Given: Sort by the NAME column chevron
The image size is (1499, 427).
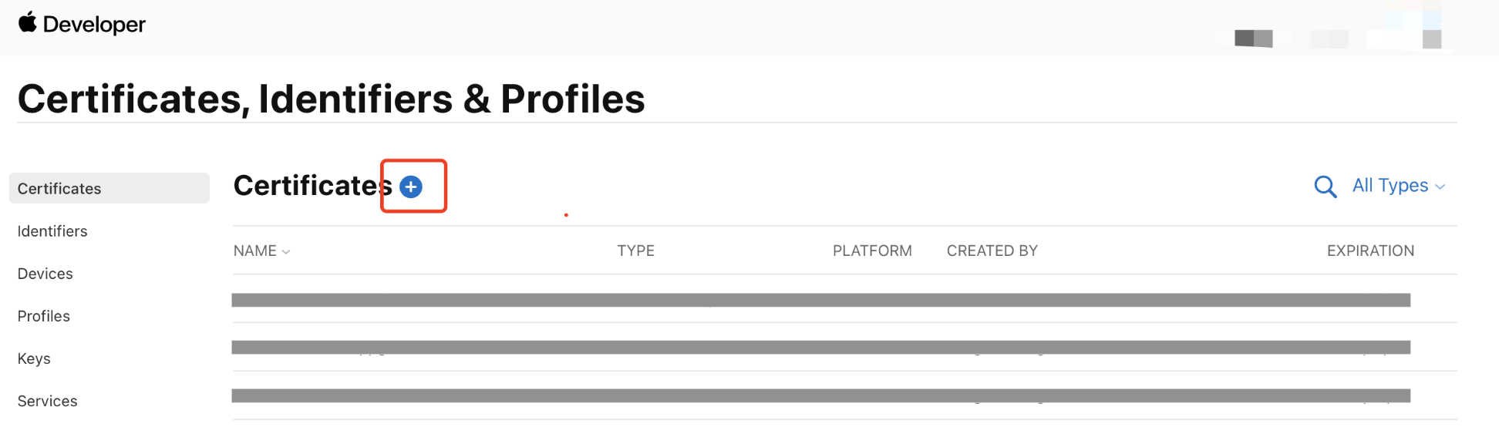Looking at the screenshot, I should pos(286,251).
